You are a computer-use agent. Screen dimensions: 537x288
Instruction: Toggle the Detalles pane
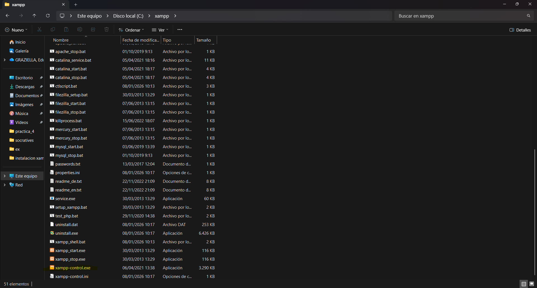click(x=520, y=30)
